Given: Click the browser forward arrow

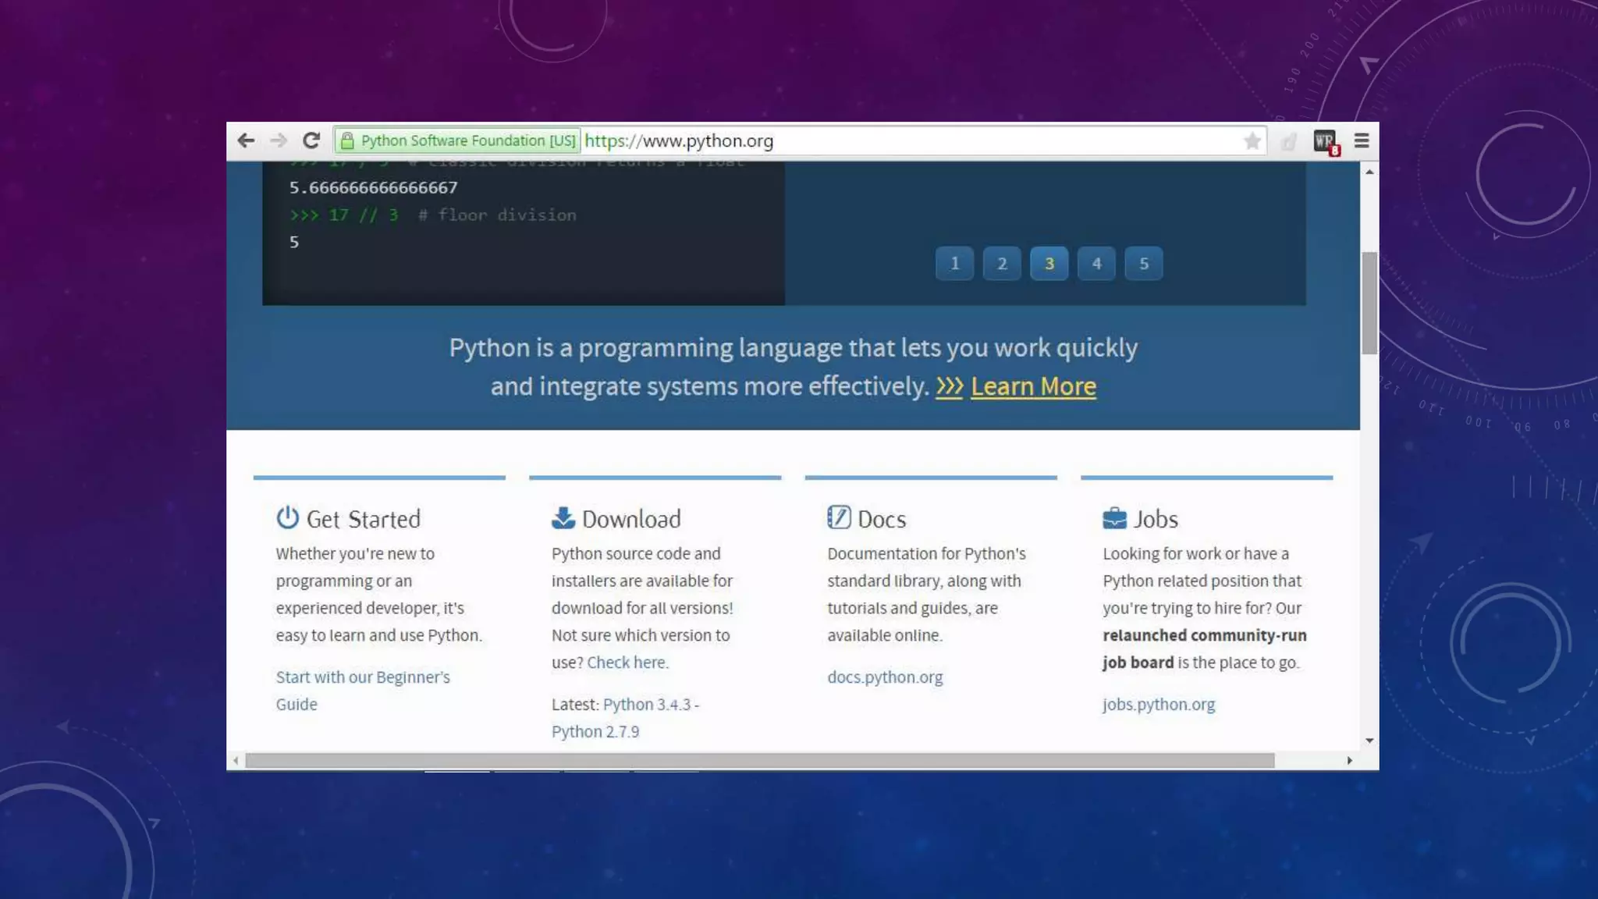Looking at the screenshot, I should [278, 140].
